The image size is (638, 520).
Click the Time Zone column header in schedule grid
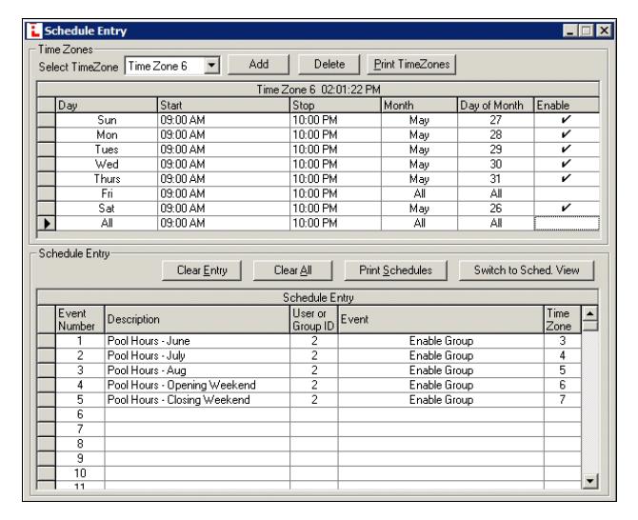563,319
